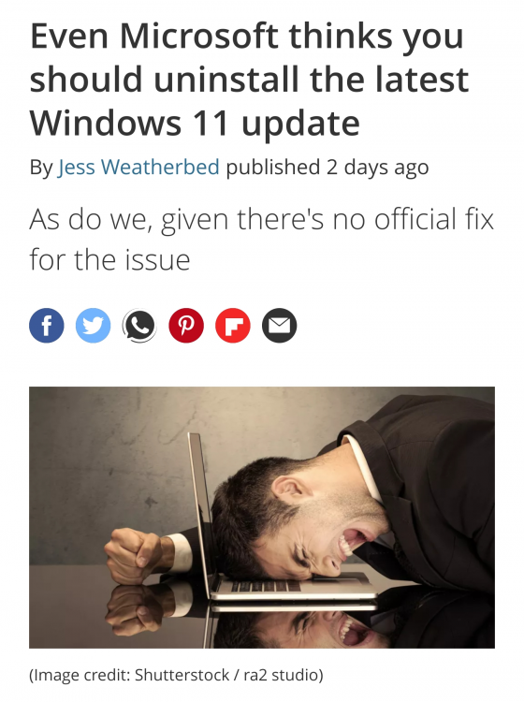Click the 'published 2 days ago' timestamp
This screenshot has height=702, width=524.
[x=327, y=167]
